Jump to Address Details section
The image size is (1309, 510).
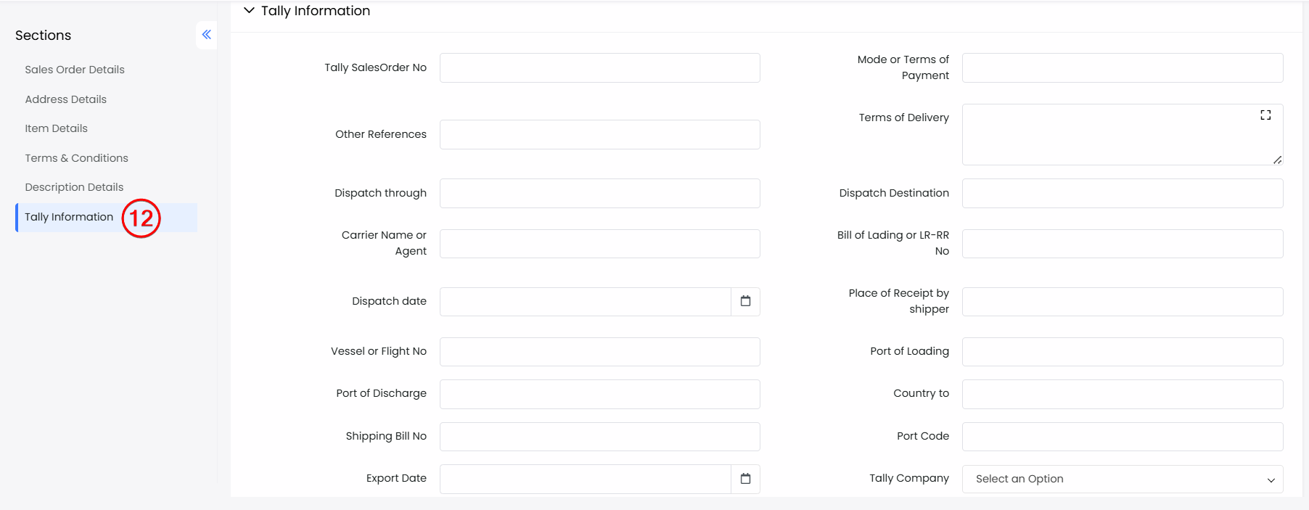[66, 99]
